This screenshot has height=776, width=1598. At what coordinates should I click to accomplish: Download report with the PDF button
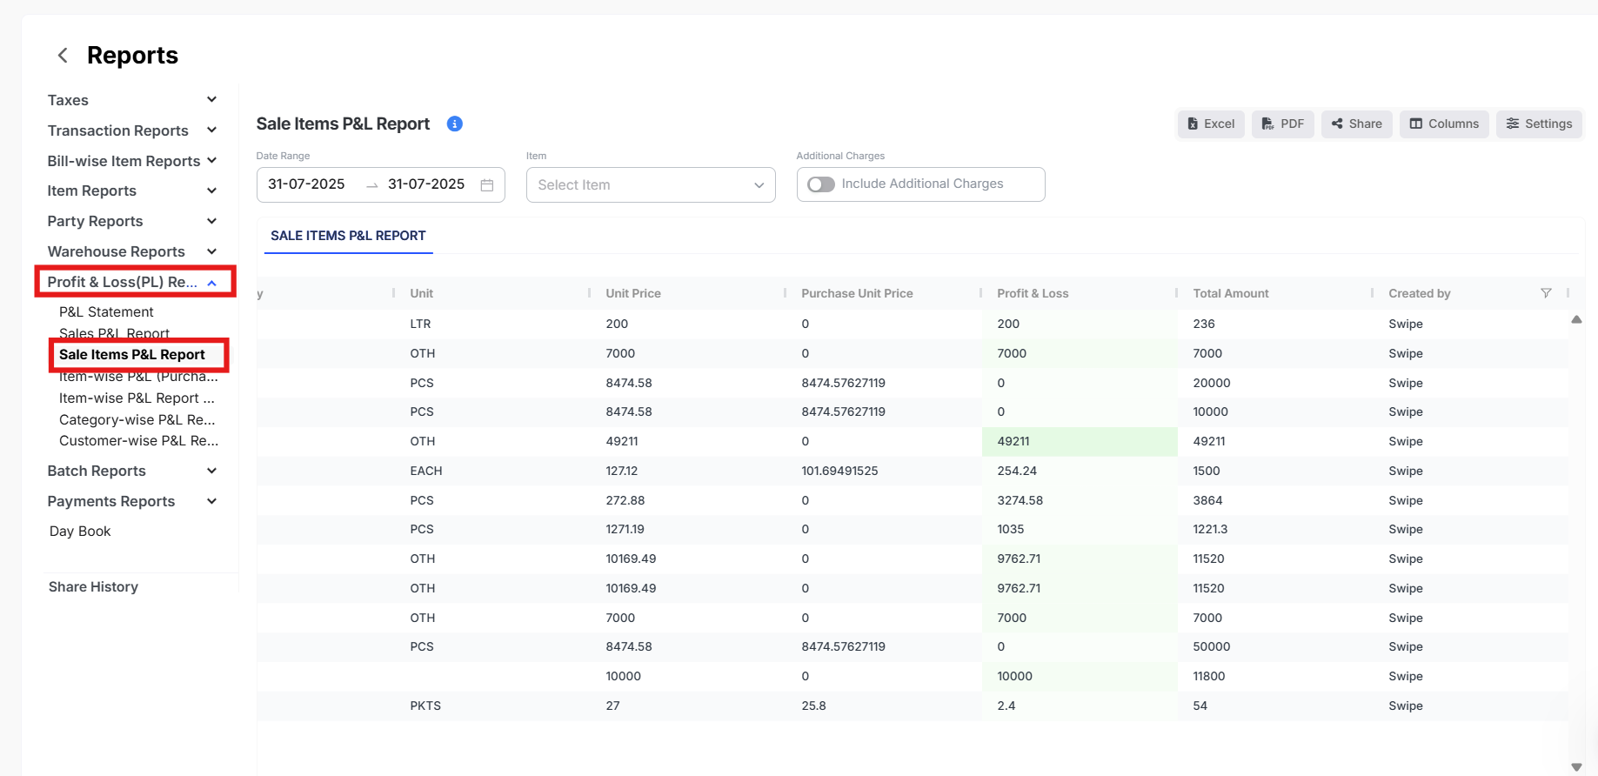click(1283, 124)
